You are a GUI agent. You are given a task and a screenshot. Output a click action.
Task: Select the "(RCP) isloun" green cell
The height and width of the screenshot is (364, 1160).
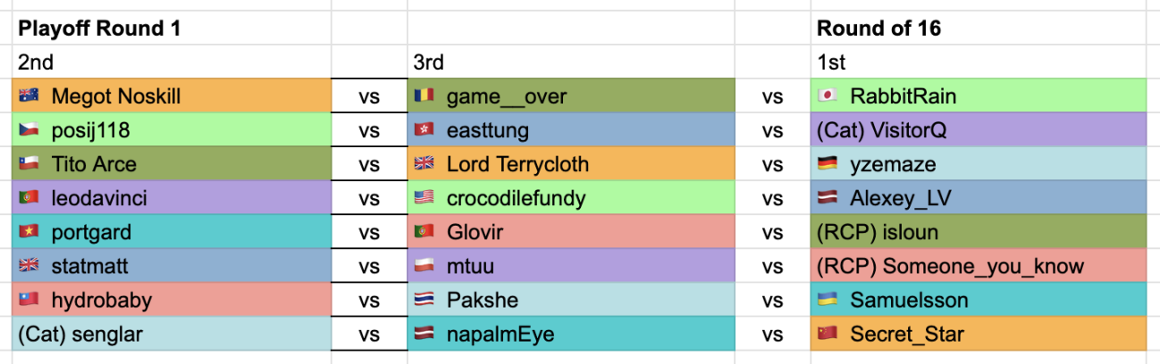978,232
